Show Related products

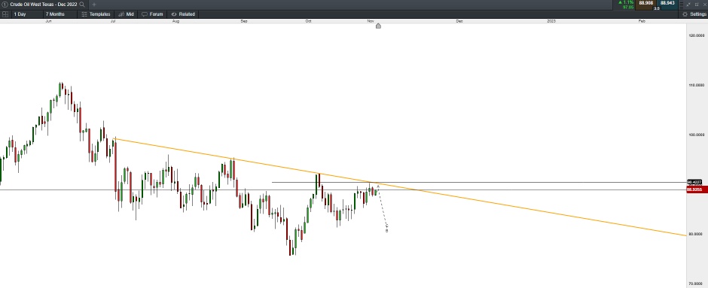pyautogui.click(x=183, y=14)
